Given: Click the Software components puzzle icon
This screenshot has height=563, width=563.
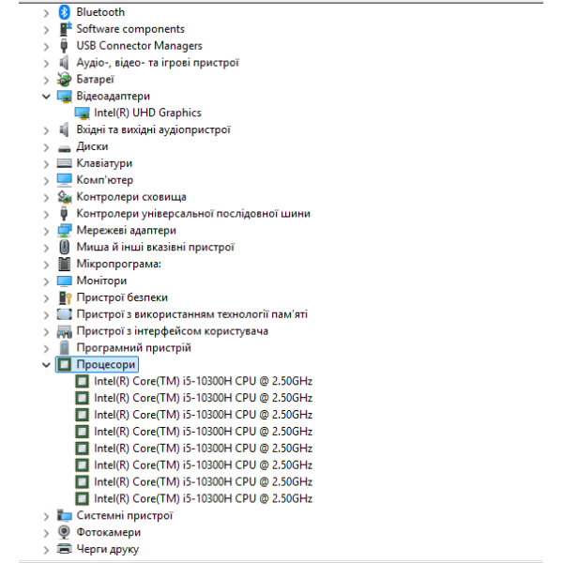Looking at the screenshot, I should [x=65, y=29].
